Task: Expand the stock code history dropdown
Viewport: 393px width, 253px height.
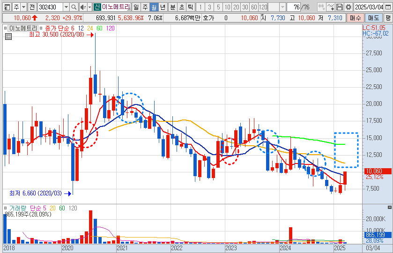Action: 66,7
